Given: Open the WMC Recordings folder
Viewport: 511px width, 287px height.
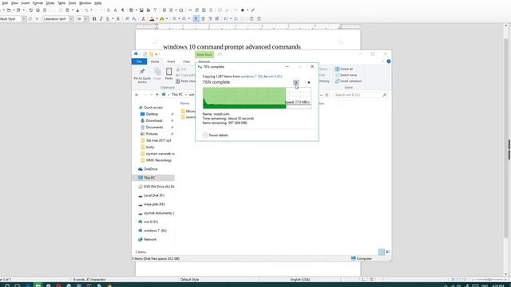Looking at the screenshot, I should point(156,160).
